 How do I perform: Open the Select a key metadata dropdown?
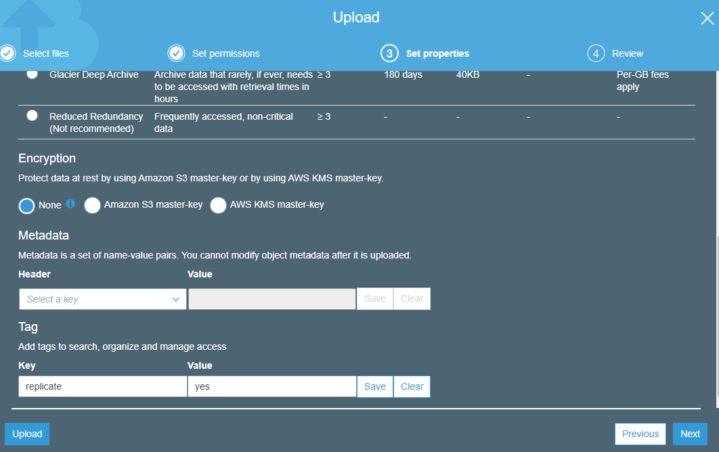coord(103,299)
